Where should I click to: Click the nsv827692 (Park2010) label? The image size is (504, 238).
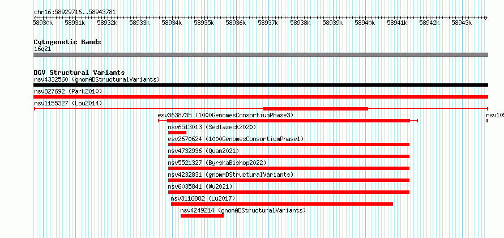[x=68, y=91]
